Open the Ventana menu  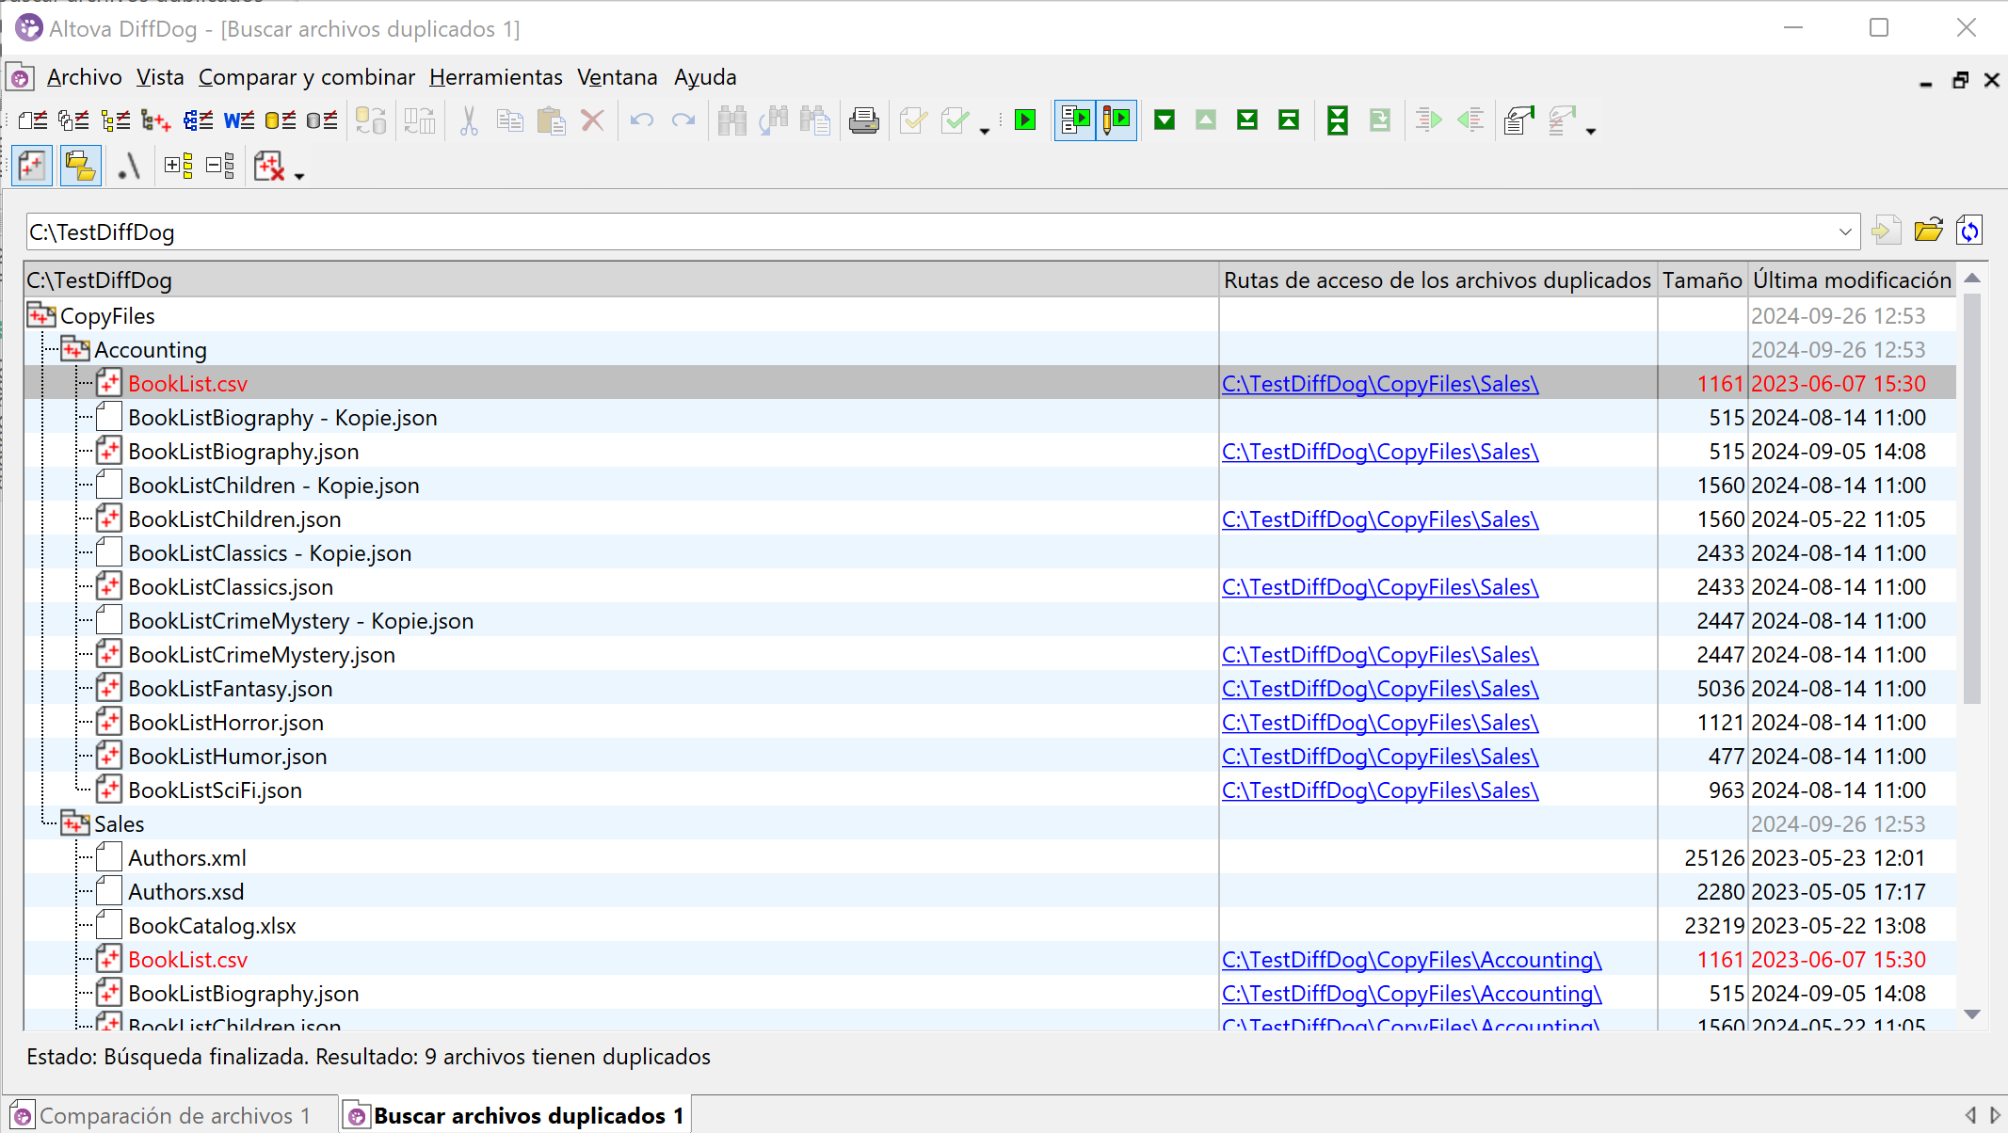tap(618, 77)
